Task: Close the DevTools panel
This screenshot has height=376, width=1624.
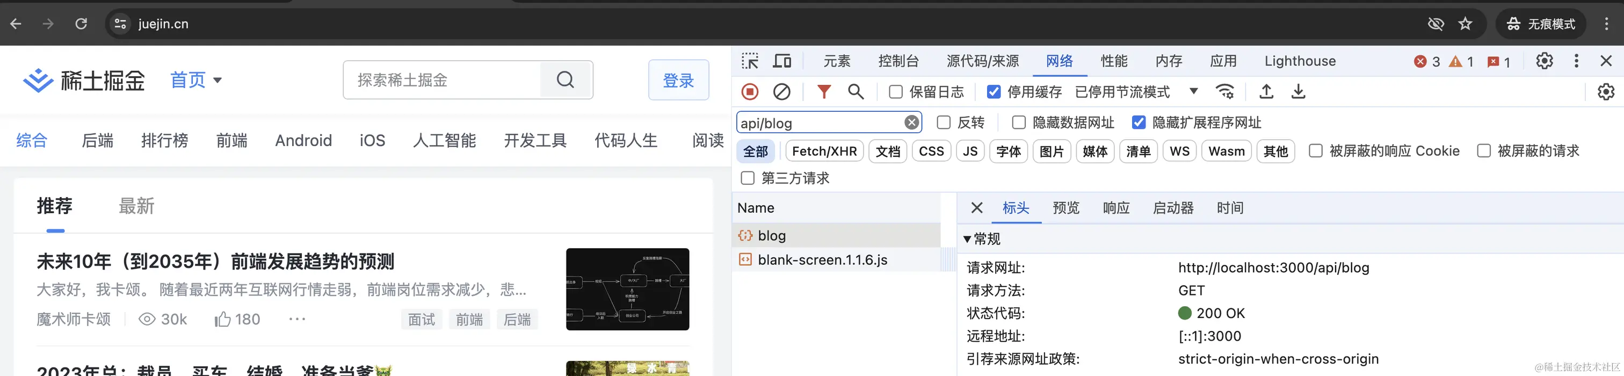Action: (x=1606, y=61)
